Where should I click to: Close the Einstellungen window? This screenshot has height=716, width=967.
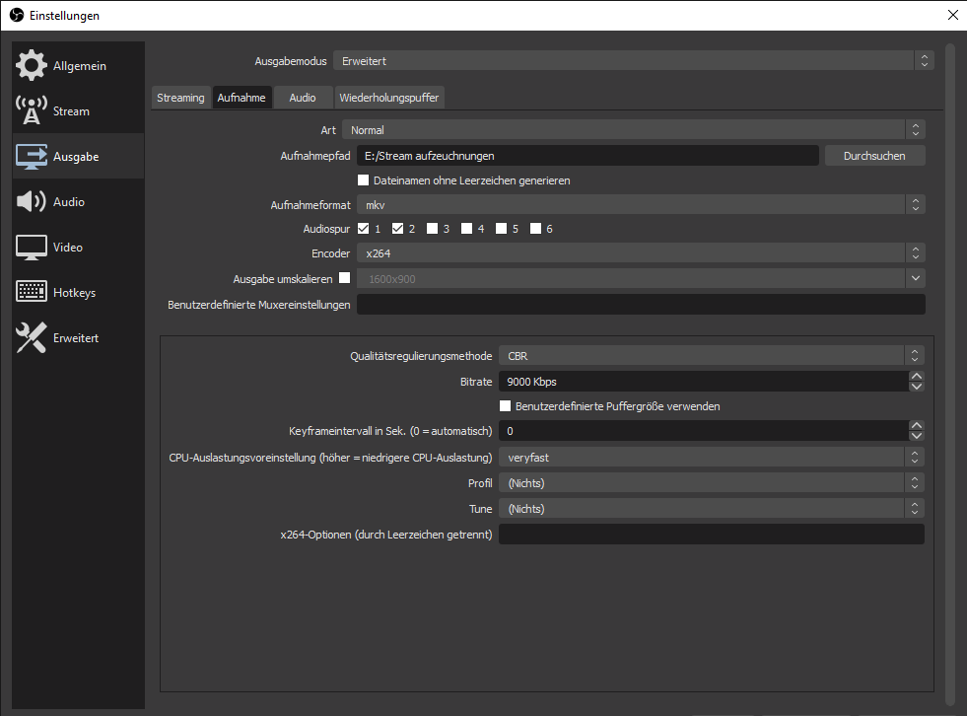pos(951,15)
